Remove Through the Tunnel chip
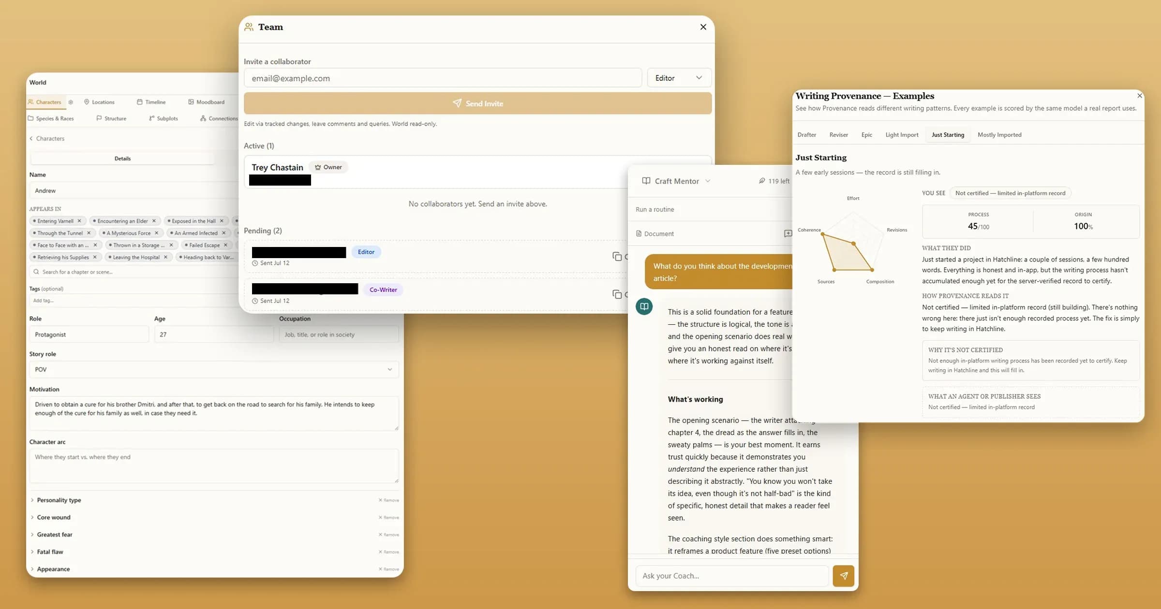The height and width of the screenshot is (609, 1161). tap(89, 233)
